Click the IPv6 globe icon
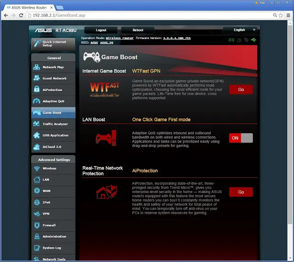 point(37,202)
